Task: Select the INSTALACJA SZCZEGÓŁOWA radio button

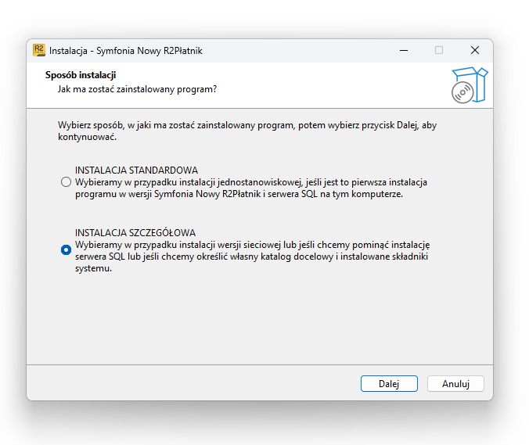Action: (66, 249)
